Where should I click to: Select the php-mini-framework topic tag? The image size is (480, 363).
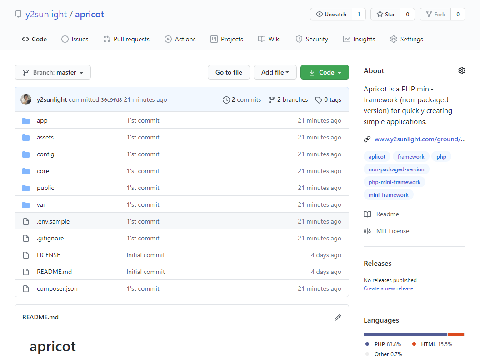pyautogui.click(x=394, y=182)
